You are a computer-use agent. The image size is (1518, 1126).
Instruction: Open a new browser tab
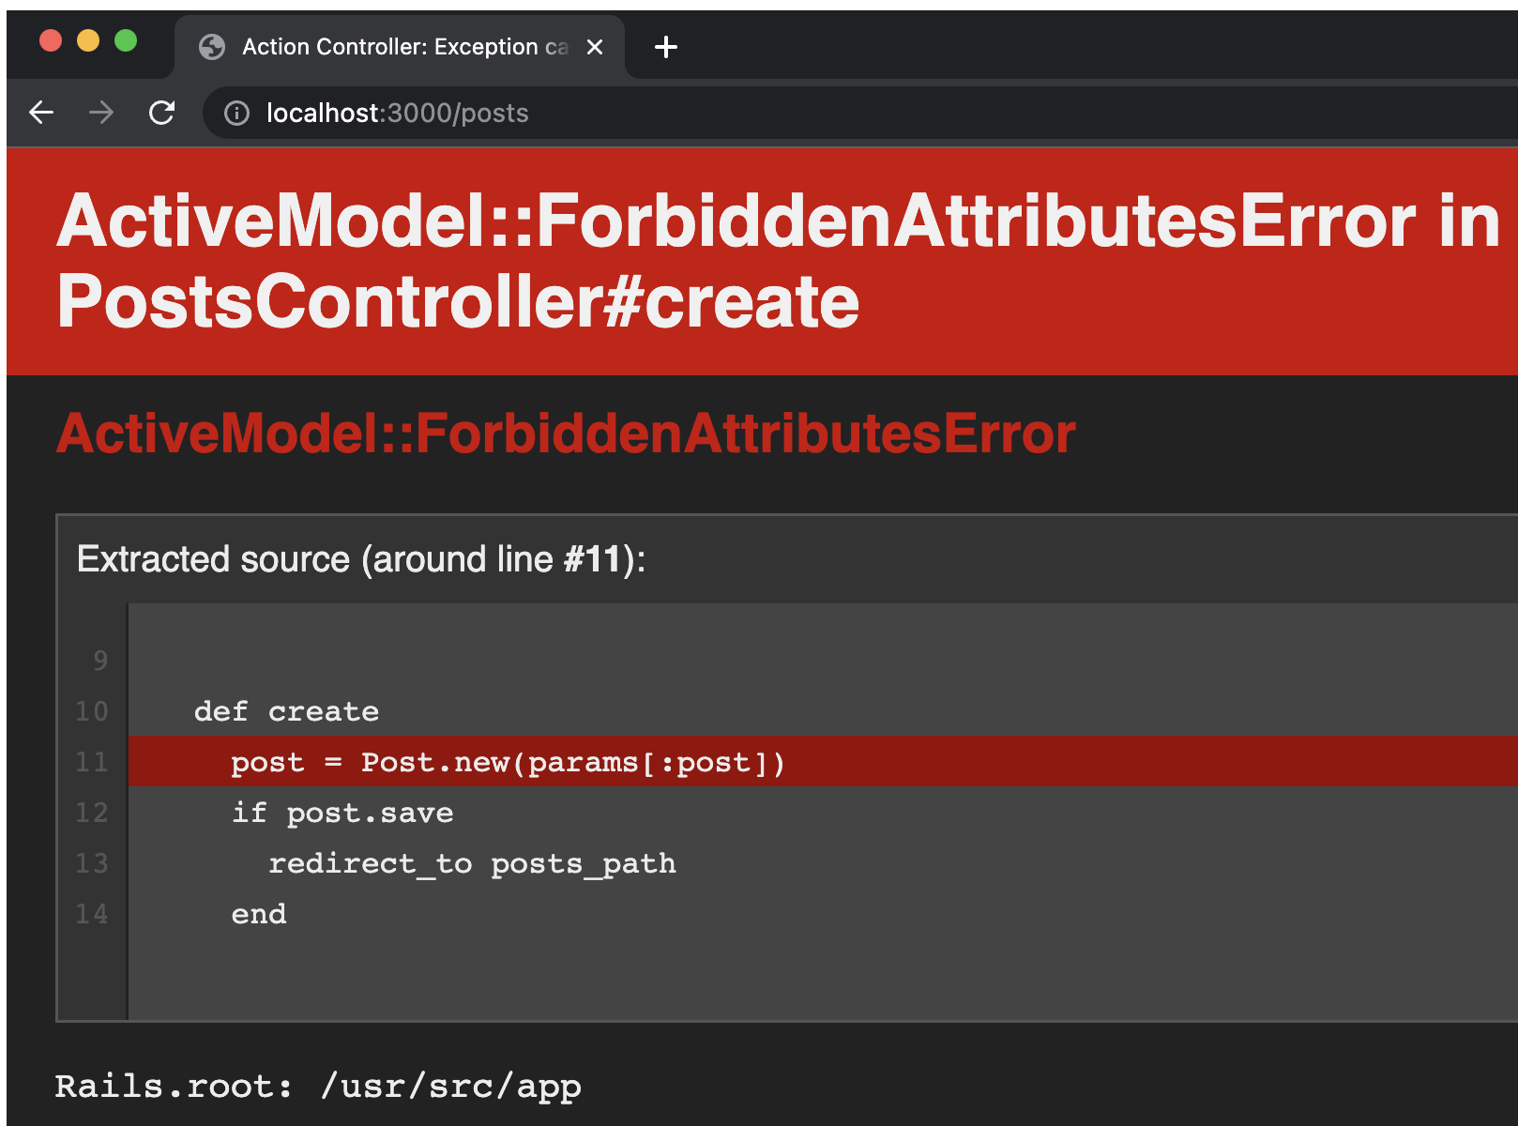tap(665, 47)
